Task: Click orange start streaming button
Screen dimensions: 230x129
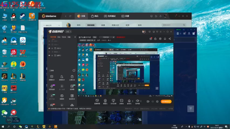Action: [x=166, y=101]
